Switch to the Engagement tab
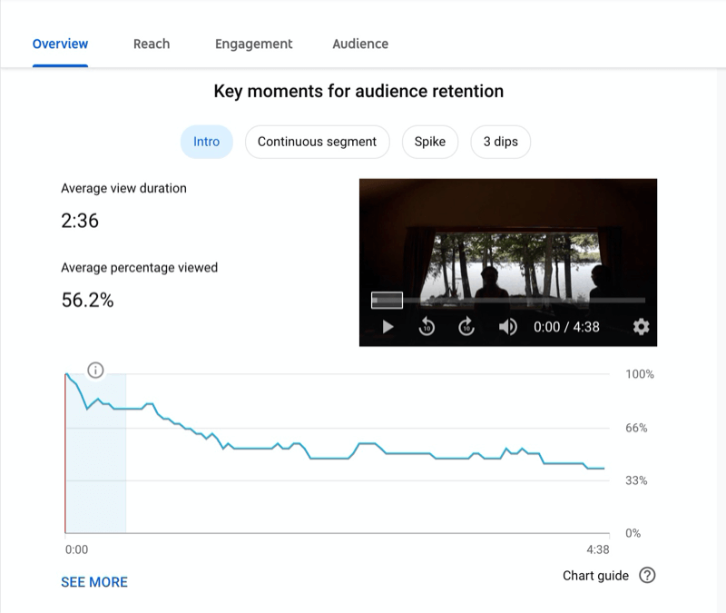Viewport: 726px width, 613px height. tap(254, 44)
